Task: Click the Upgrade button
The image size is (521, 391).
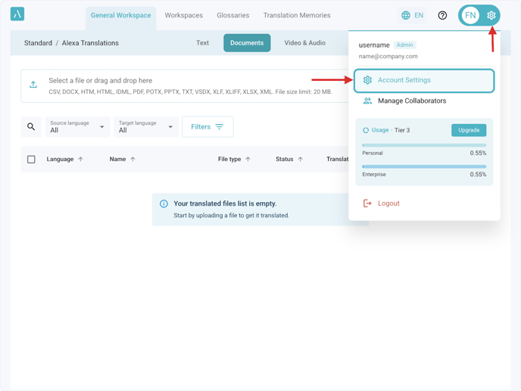Action: click(x=468, y=130)
